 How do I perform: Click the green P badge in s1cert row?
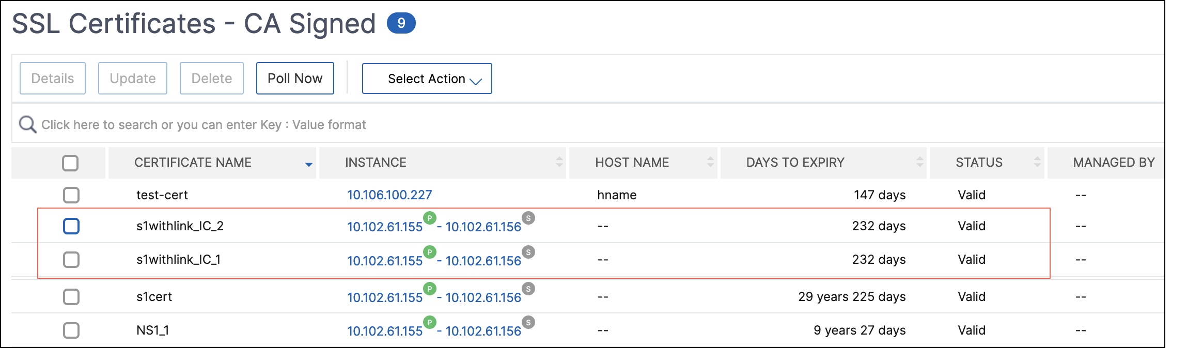pyautogui.click(x=430, y=289)
